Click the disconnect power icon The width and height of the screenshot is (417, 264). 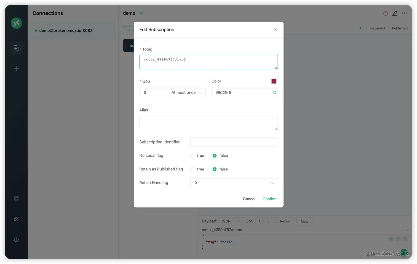coord(386,13)
